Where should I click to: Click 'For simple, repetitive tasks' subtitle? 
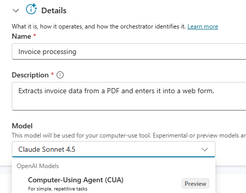pos(58,189)
